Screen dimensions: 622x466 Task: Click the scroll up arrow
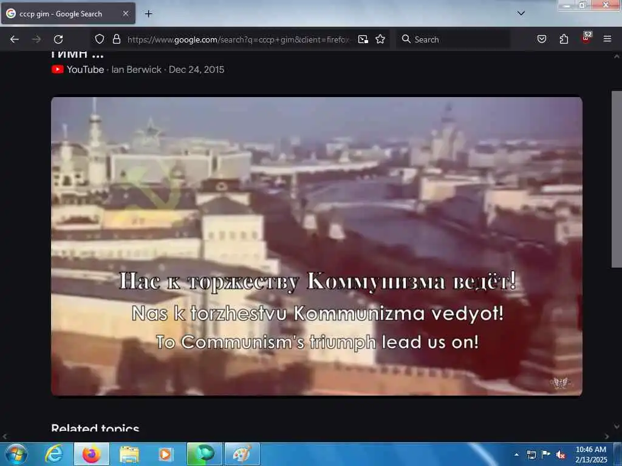[x=617, y=56]
